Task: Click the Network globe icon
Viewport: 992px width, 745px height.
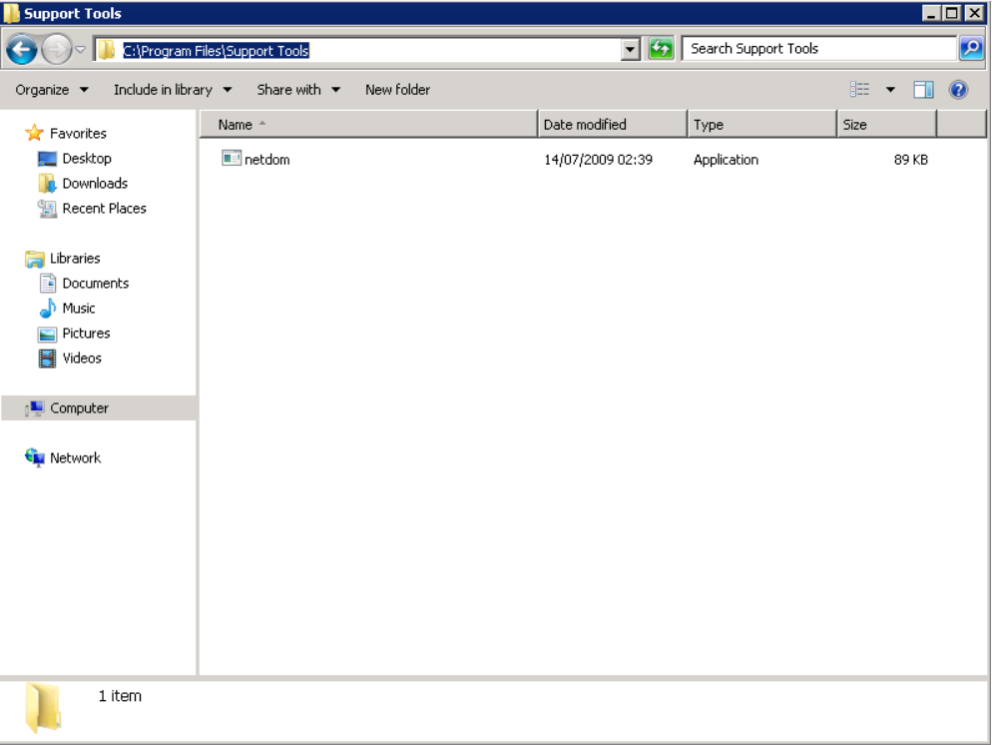Action: (x=34, y=457)
